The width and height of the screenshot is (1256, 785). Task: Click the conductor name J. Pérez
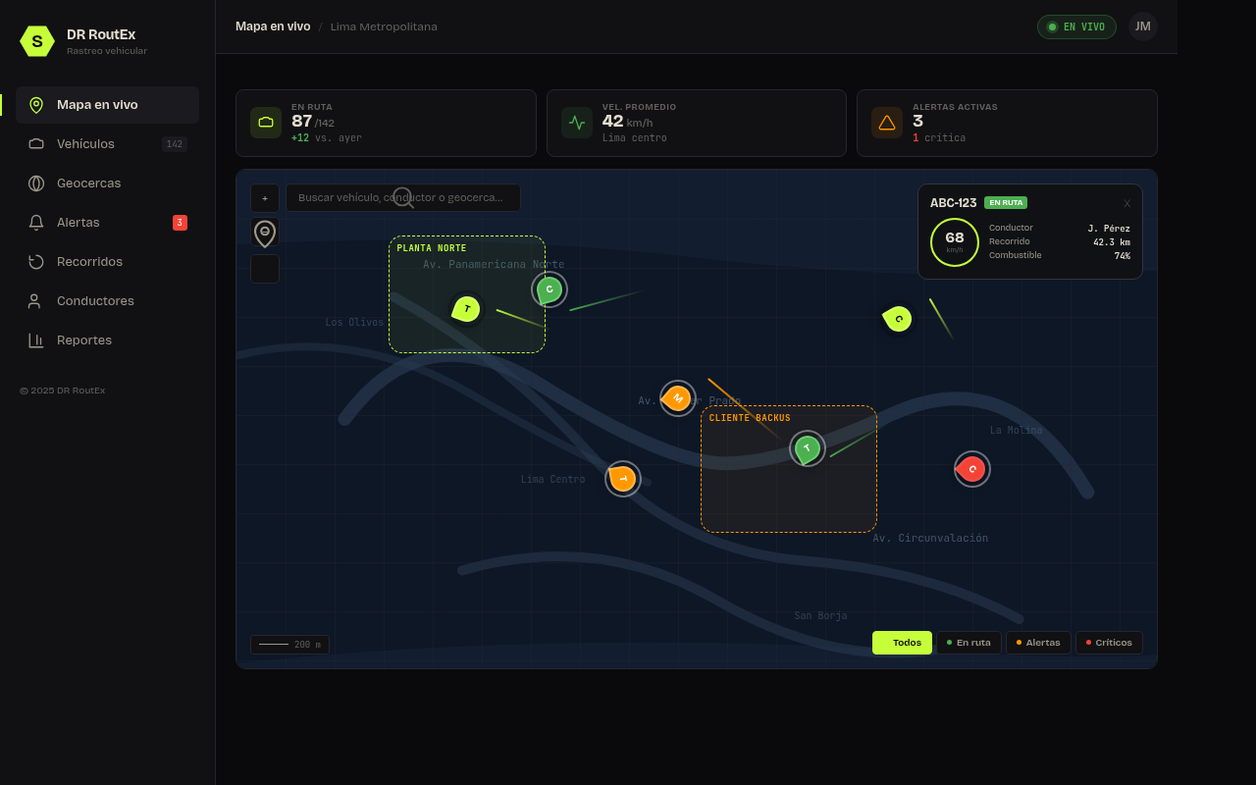[x=1109, y=229]
